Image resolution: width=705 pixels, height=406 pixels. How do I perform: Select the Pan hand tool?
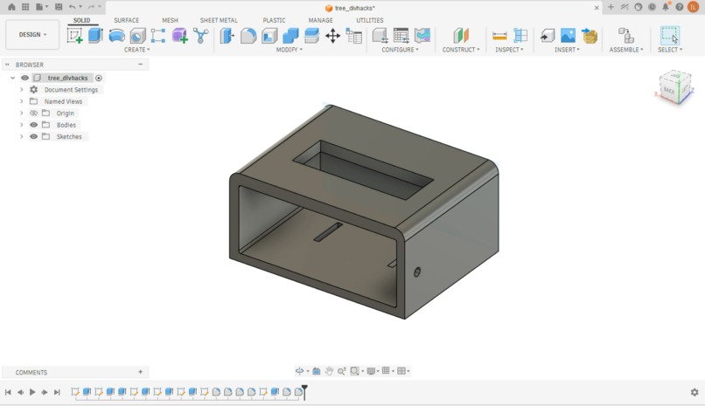click(x=329, y=371)
